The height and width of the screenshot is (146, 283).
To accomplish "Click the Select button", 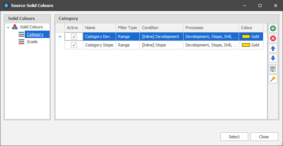I will point(234,137).
